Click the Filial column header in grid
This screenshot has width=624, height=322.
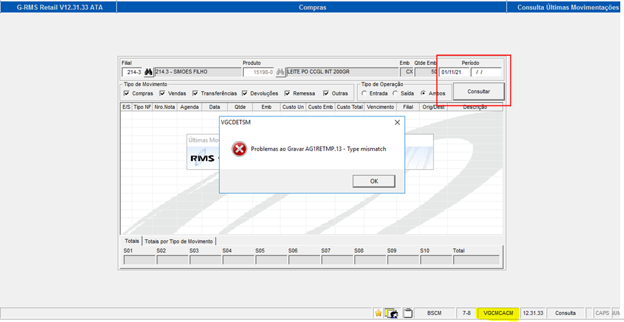(x=408, y=107)
